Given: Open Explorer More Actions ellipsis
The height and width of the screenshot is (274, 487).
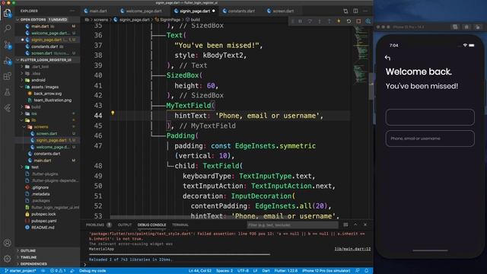Looking at the screenshot, I should [72, 11].
